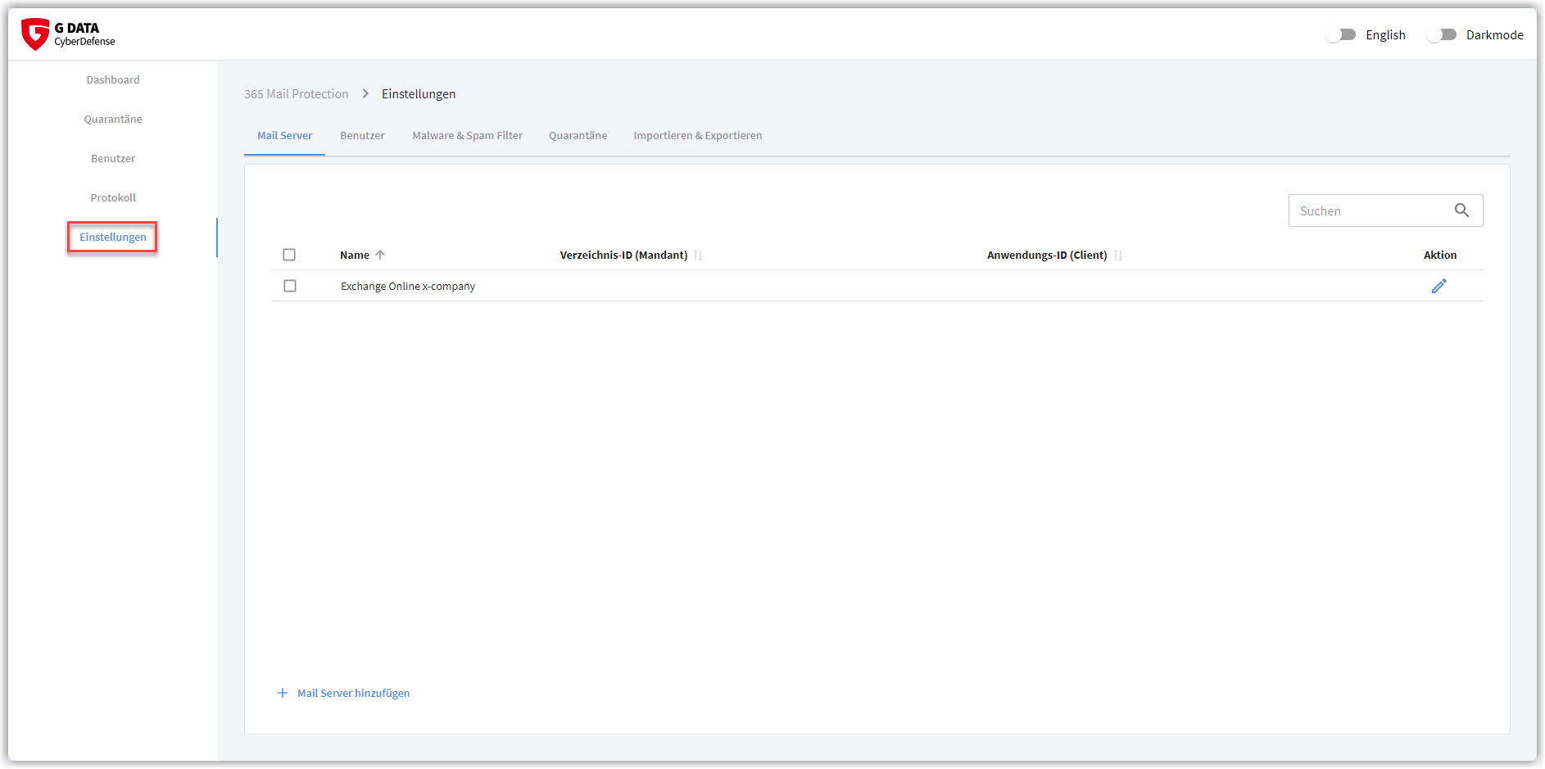Click the English label
1545x769 pixels.
[1385, 34]
